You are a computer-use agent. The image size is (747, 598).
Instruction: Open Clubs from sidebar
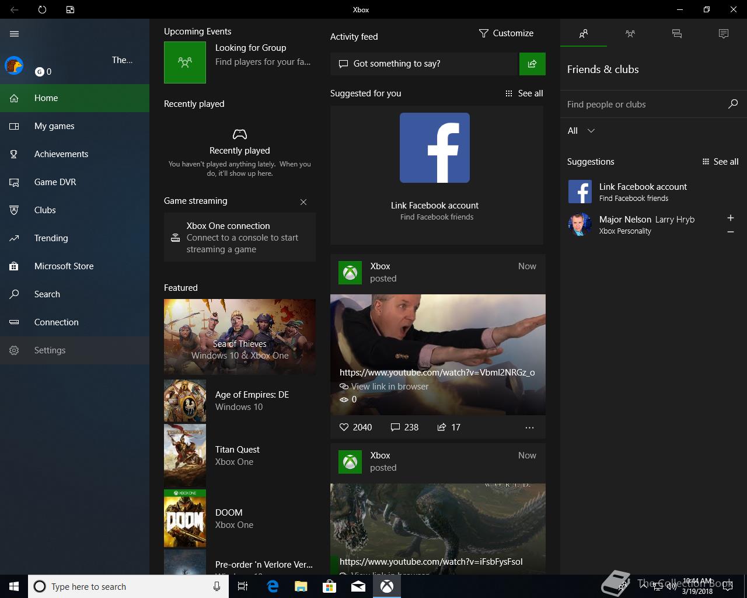click(x=75, y=210)
